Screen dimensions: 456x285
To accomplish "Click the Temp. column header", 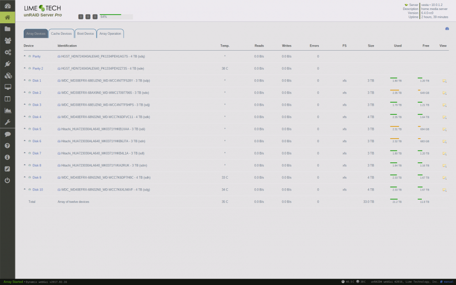I will [x=225, y=46].
